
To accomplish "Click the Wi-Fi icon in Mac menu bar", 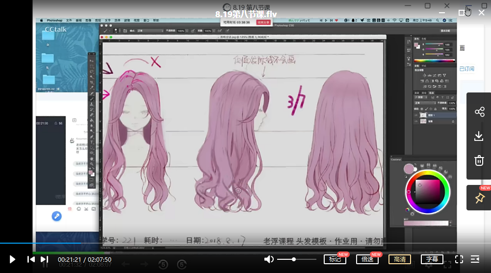I will (x=394, y=20).
